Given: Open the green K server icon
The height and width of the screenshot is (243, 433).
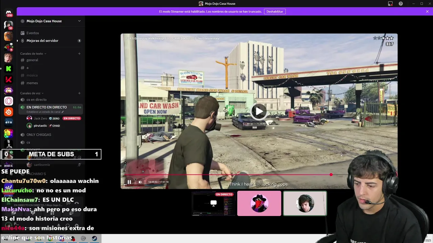Looking at the screenshot, I should (x=8, y=69).
